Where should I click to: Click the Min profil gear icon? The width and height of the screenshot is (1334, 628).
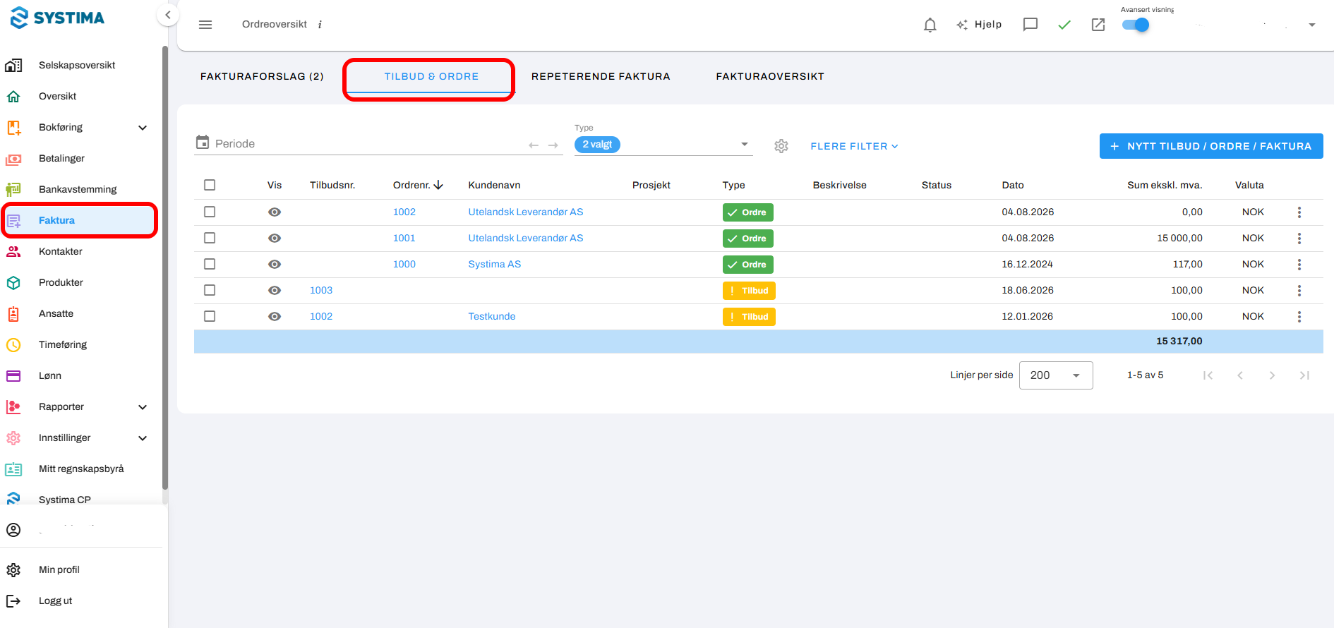(13, 569)
